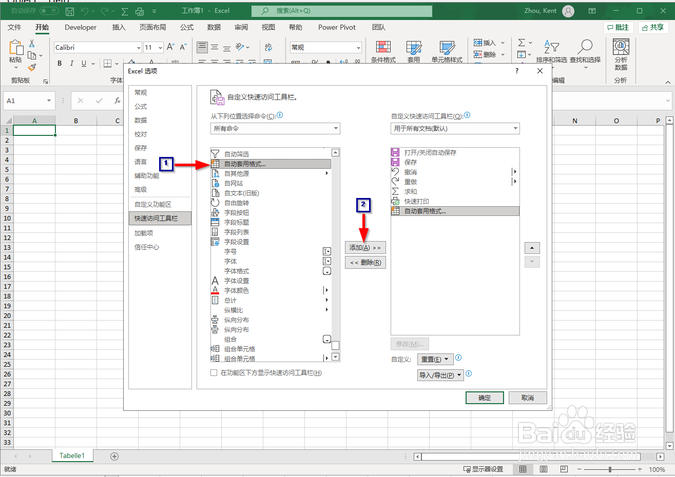Toggle Italic formatting
This screenshot has height=477, width=675.
pyautogui.click(x=71, y=63)
